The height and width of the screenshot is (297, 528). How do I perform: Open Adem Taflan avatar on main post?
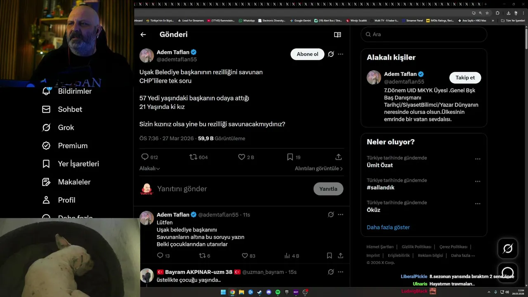(146, 56)
